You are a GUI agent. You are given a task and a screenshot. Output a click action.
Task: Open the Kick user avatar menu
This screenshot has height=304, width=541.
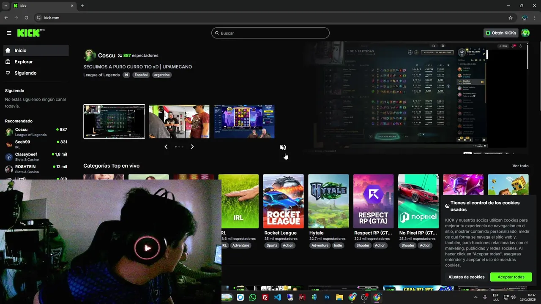525,33
